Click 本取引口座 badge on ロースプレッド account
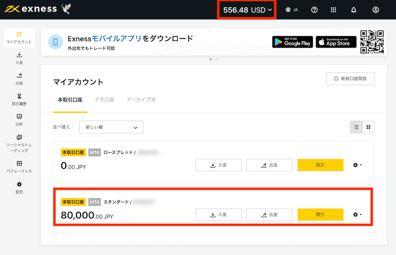 tap(73, 152)
